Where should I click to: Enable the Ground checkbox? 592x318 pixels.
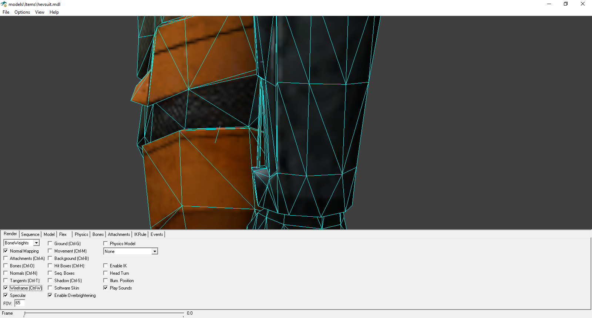(x=50, y=243)
